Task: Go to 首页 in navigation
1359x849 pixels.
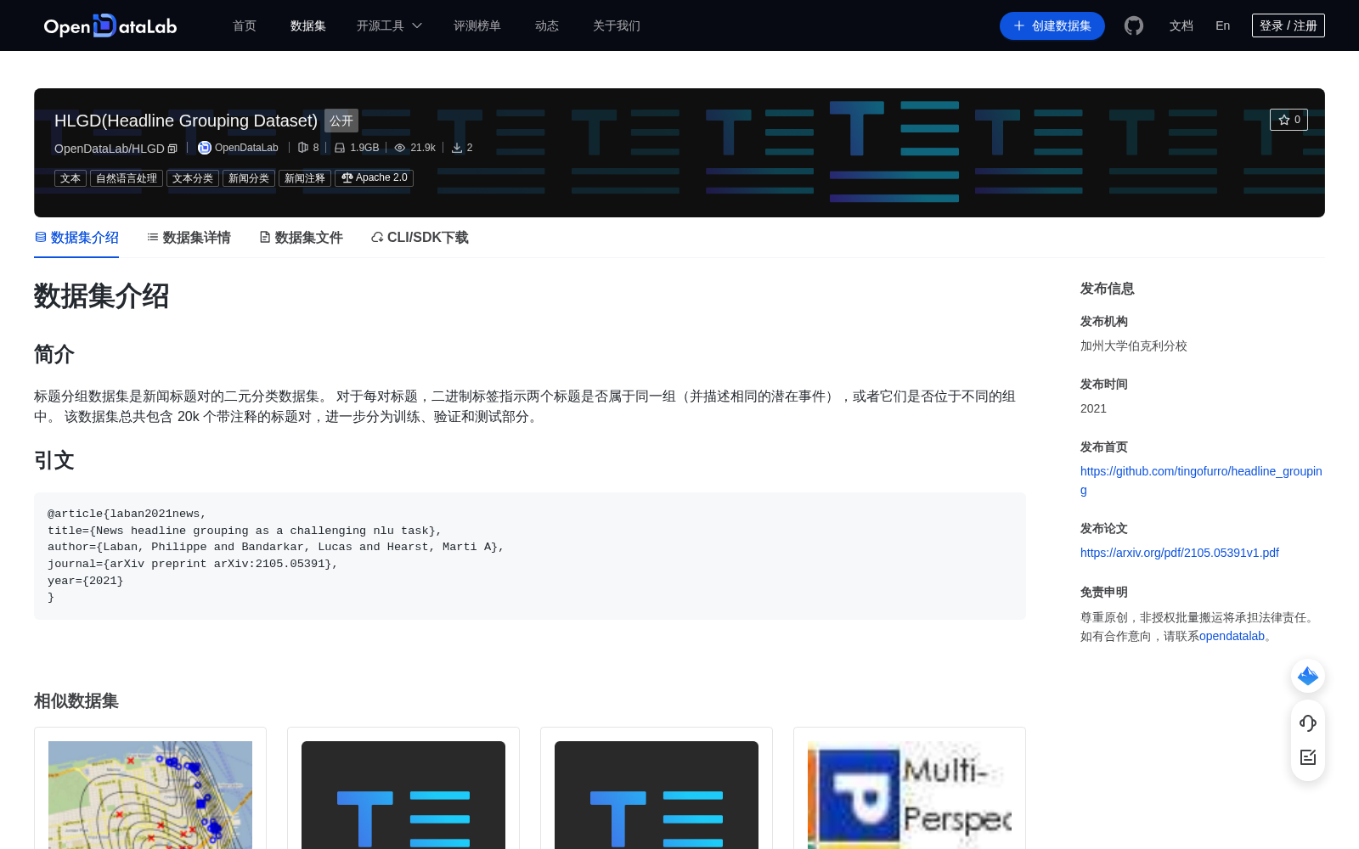Action: coord(245,25)
